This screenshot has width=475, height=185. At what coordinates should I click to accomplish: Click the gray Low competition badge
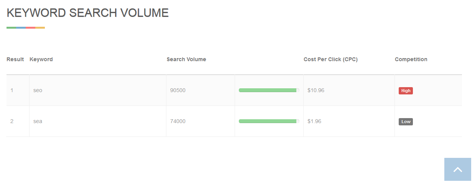[406, 122]
